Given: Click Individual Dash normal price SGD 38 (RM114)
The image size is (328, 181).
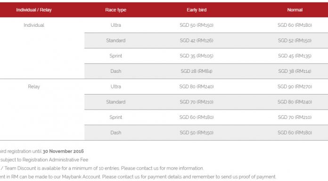Looking at the screenshot, I should (x=295, y=71).
